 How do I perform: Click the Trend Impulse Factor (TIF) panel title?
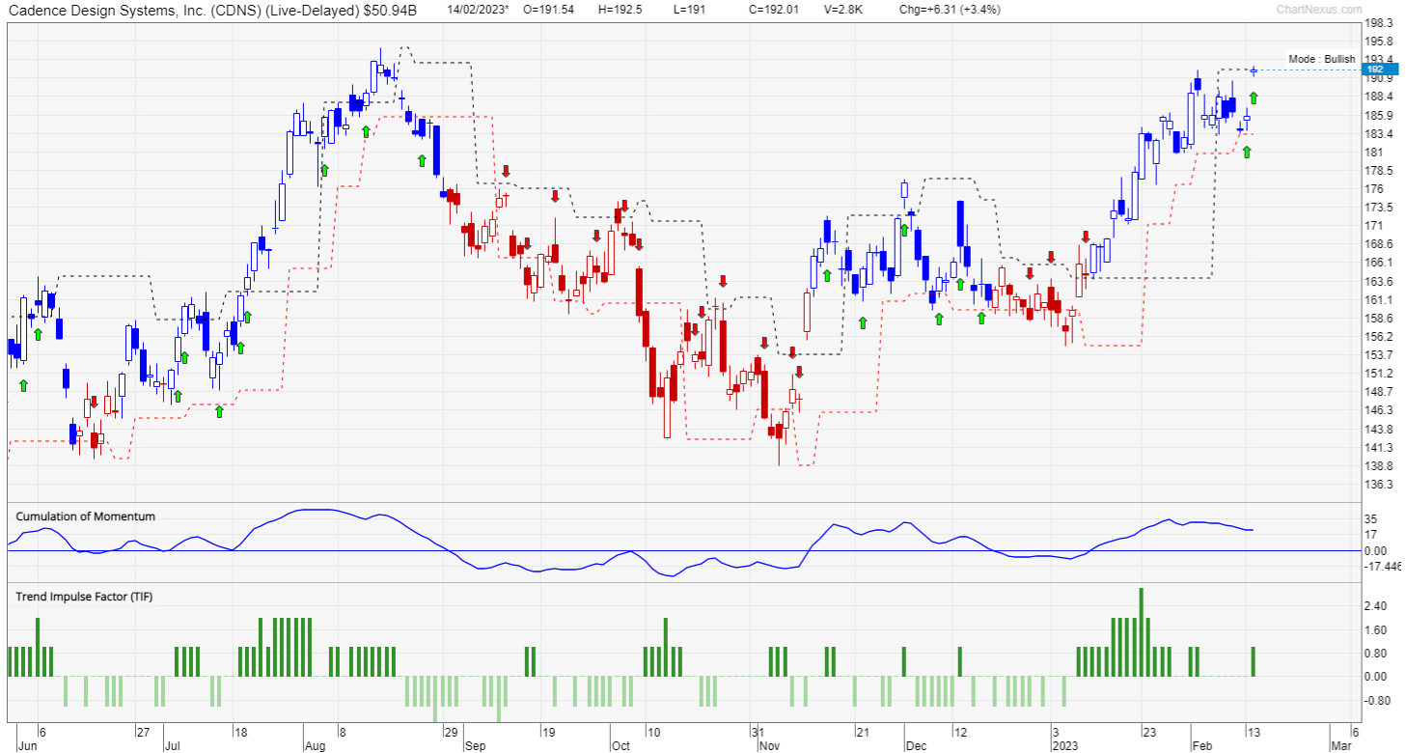[x=84, y=597]
